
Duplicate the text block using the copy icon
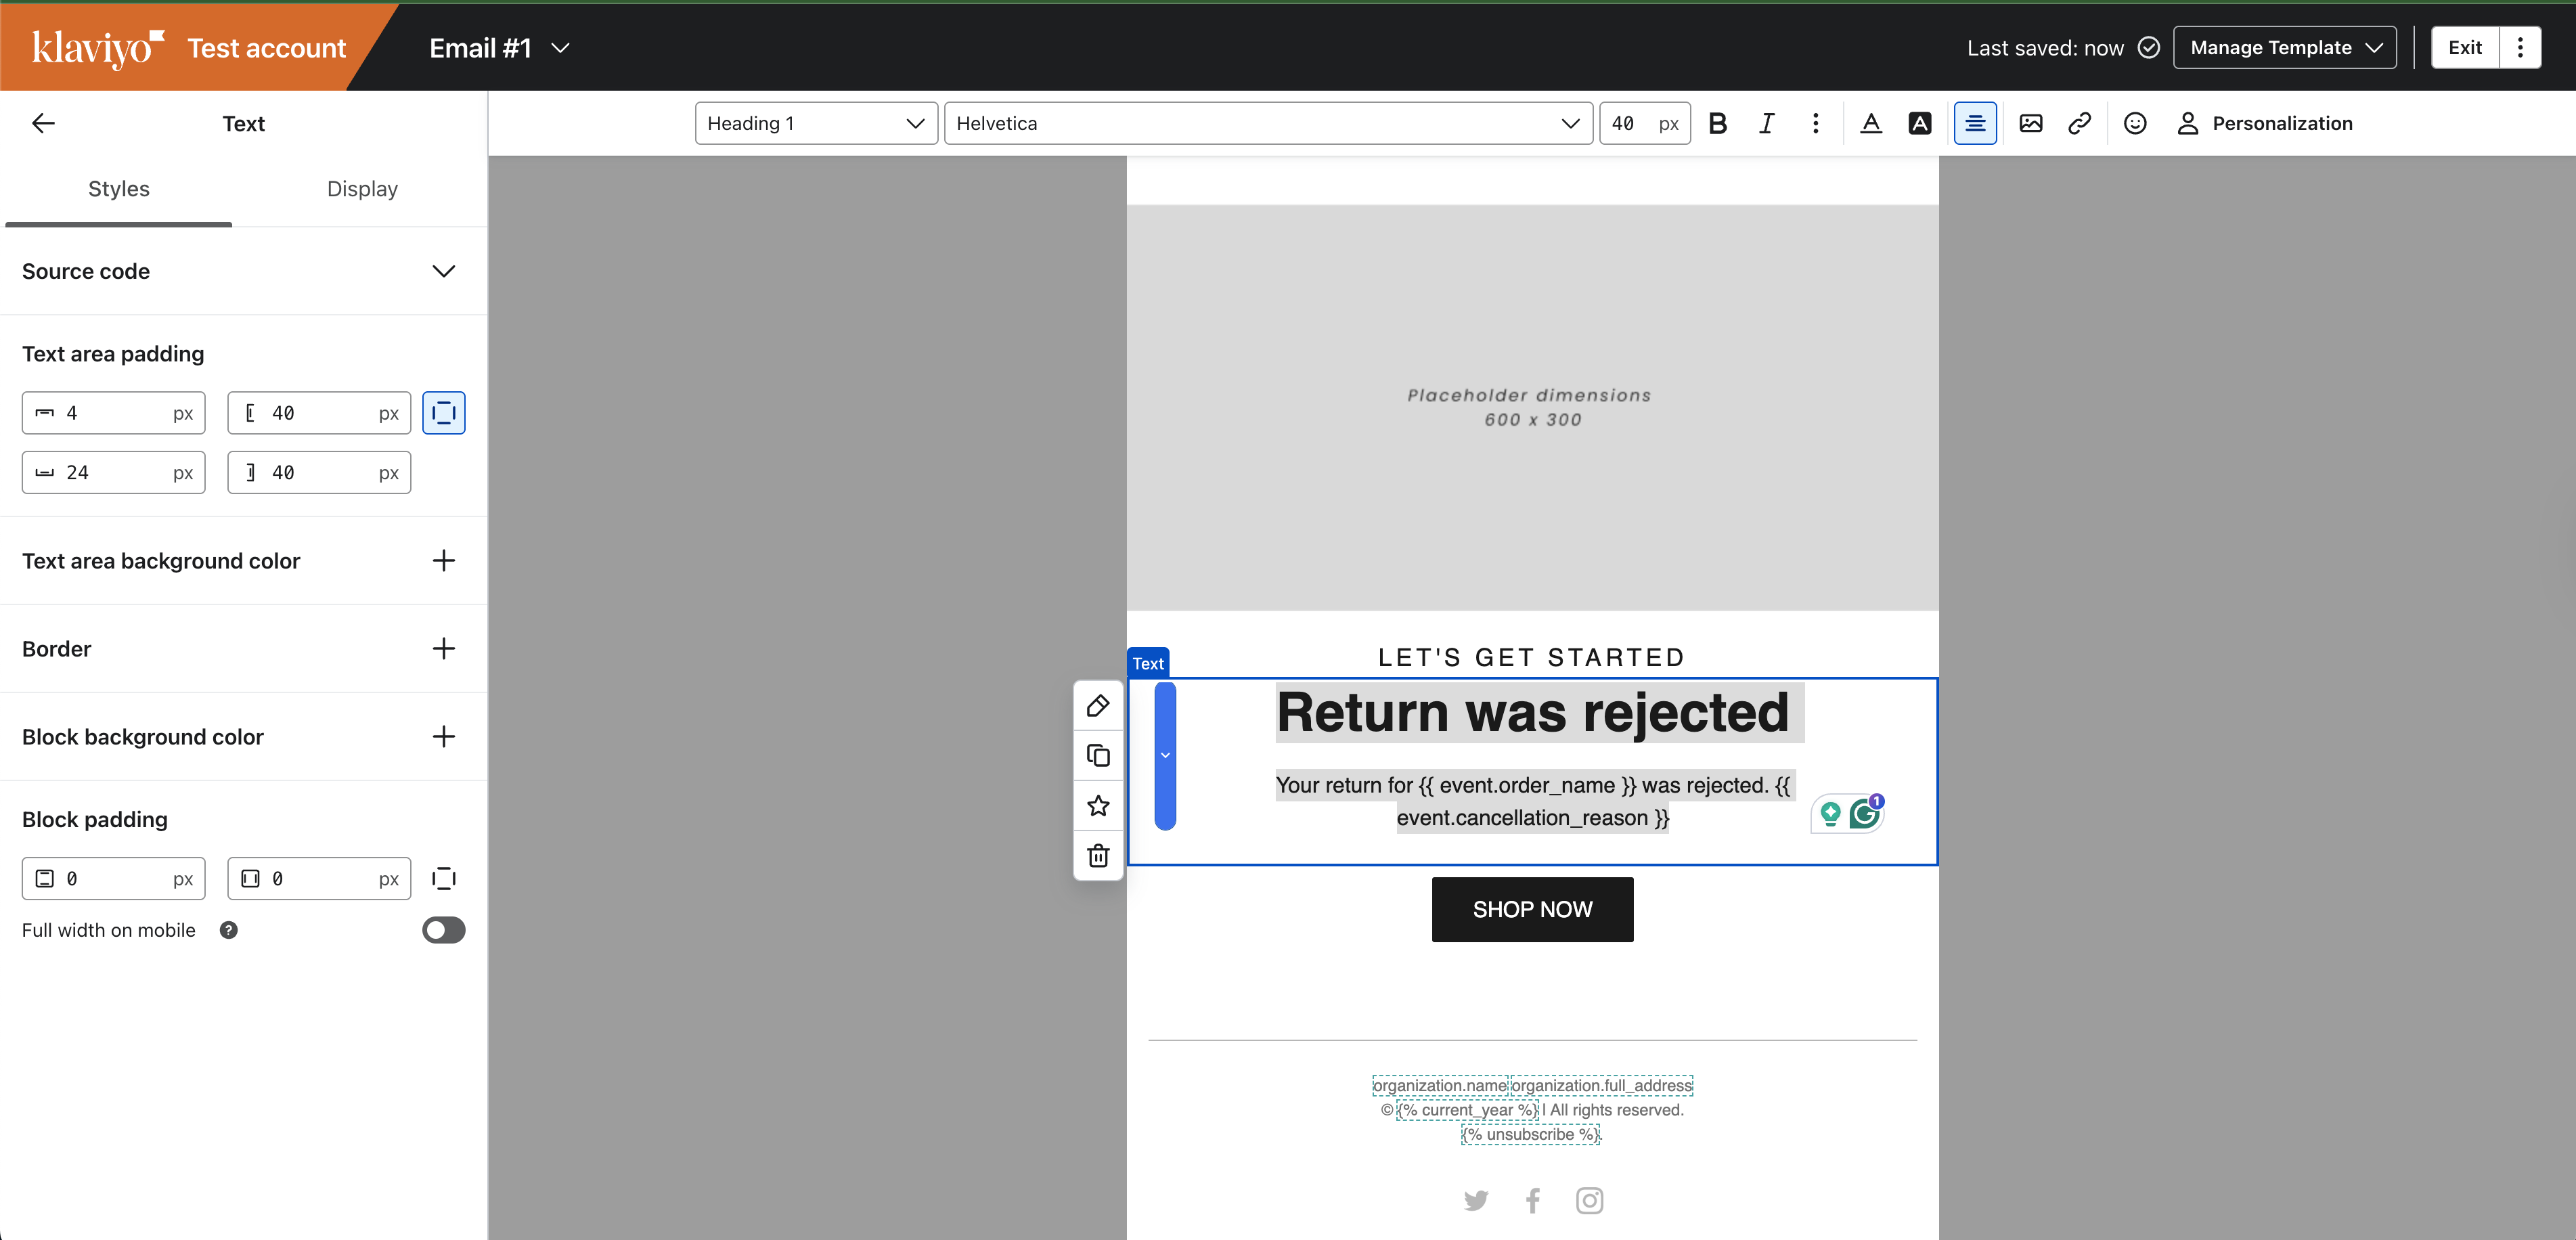coord(1098,755)
